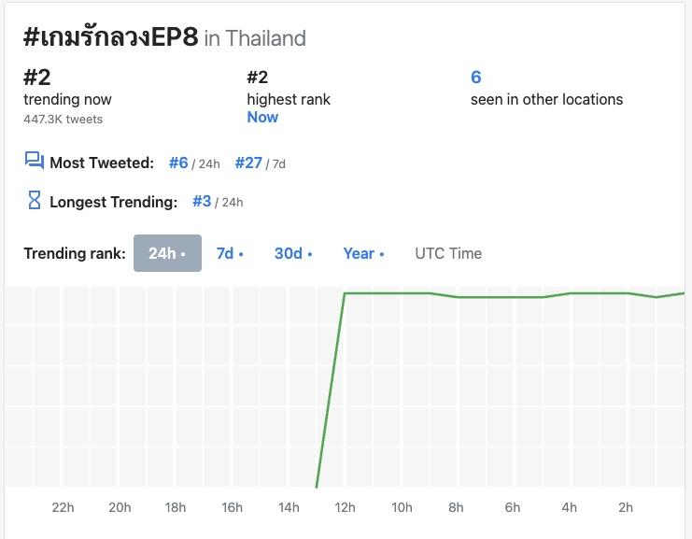This screenshot has width=692, height=539.
Task: Click the 2h mark on the chart axis
Action: [626, 507]
